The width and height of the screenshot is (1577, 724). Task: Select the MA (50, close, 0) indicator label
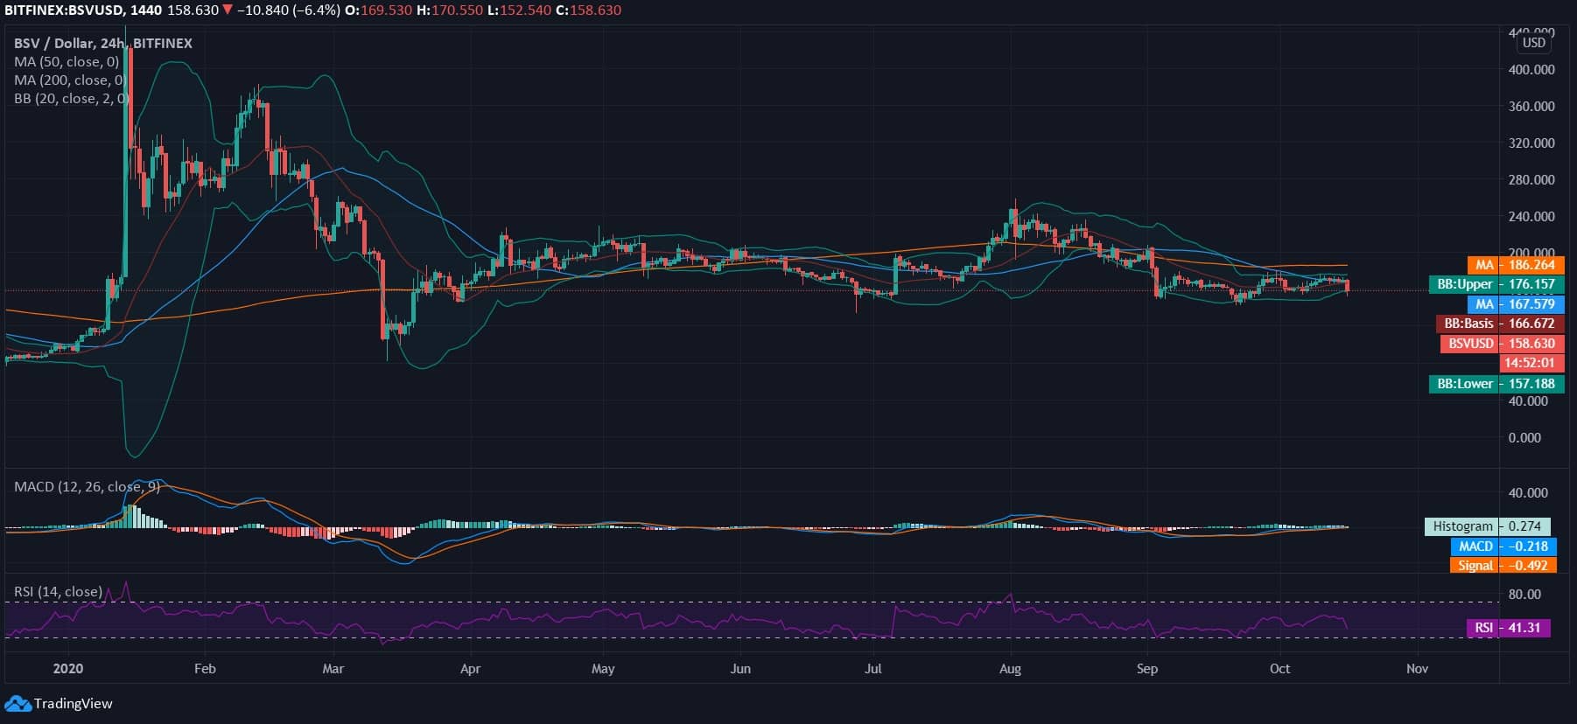tap(67, 62)
